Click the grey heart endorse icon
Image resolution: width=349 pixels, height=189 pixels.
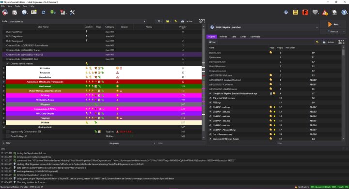point(315,13)
